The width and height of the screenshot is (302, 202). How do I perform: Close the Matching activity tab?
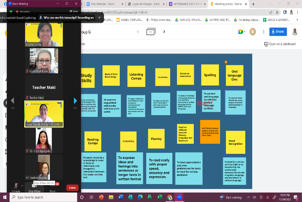246,4
